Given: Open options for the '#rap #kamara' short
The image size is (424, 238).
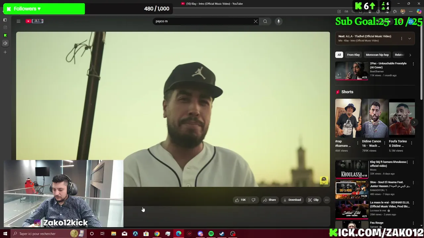Looking at the screenshot, I should (357, 143).
